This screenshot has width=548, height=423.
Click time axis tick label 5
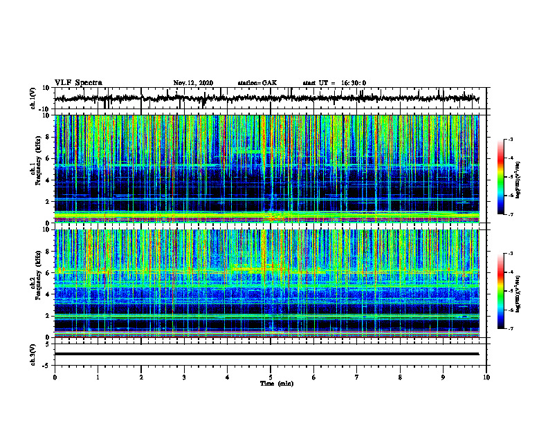pos(271,377)
